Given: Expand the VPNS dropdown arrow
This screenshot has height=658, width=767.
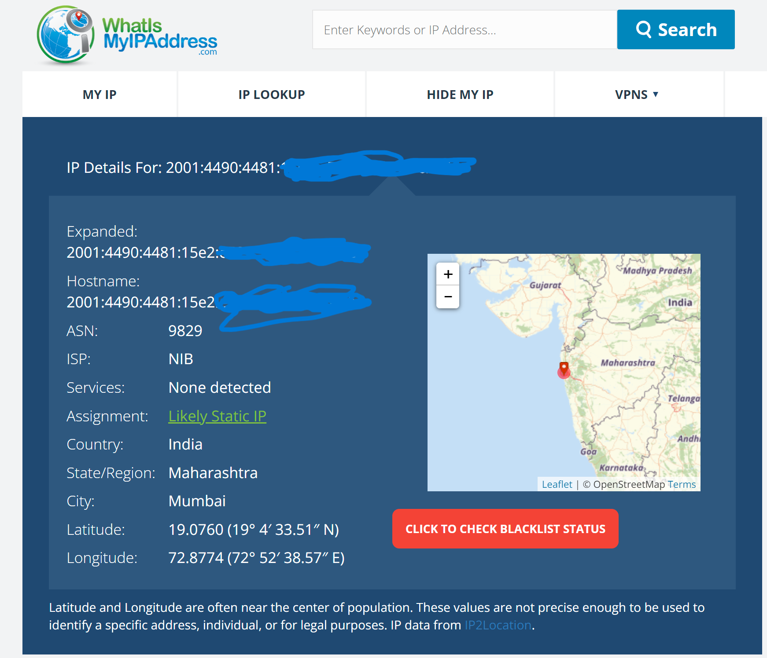Looking at the screenshot, I should (655, 94).
